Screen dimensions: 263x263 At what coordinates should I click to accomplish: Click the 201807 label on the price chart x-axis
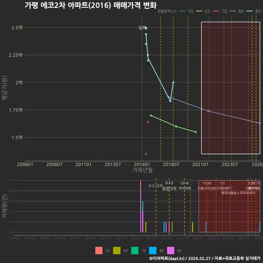click(x=171, y=164)
